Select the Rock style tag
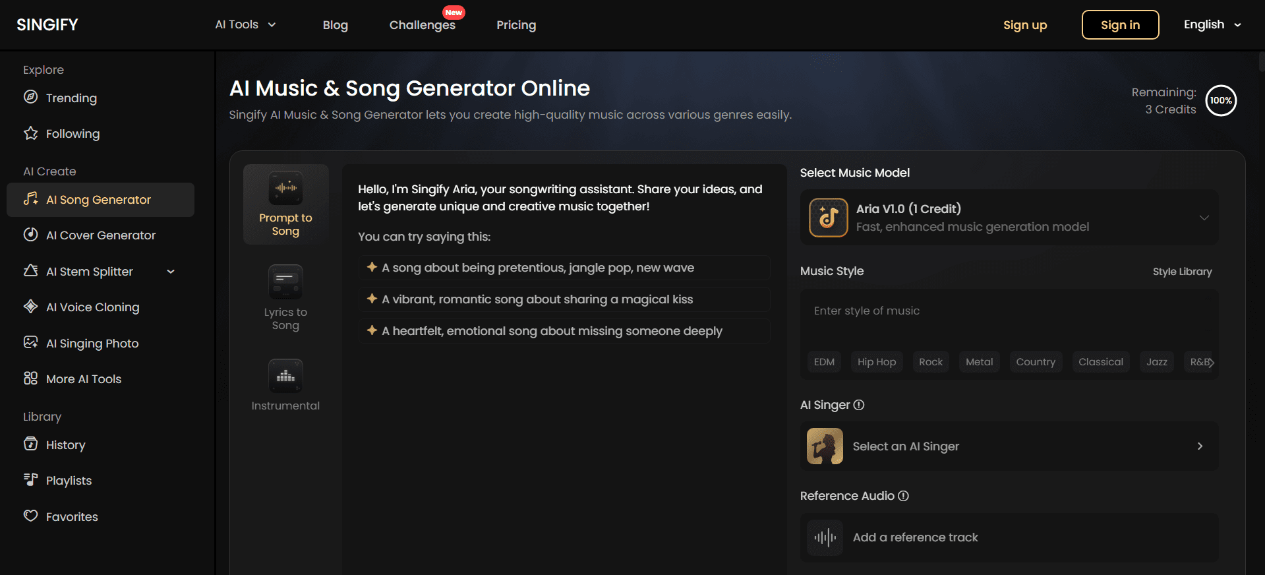Screen dimensions: 1265x575 coord(931,362)
